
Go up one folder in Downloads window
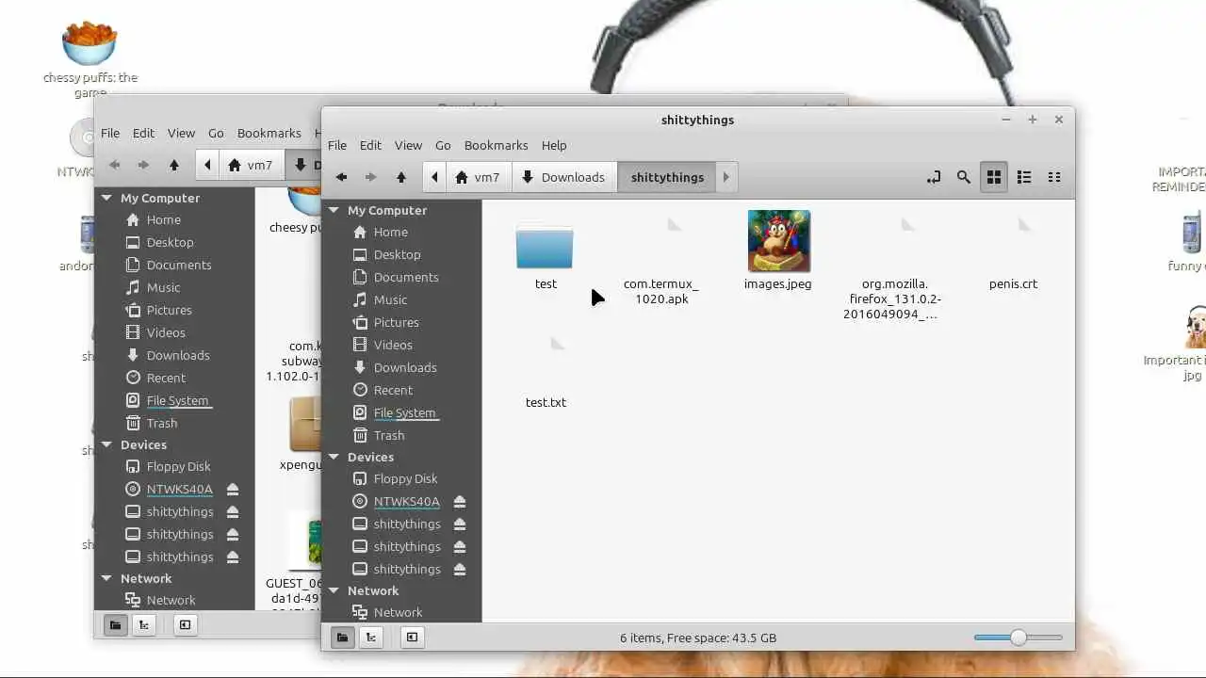(173, 165)
